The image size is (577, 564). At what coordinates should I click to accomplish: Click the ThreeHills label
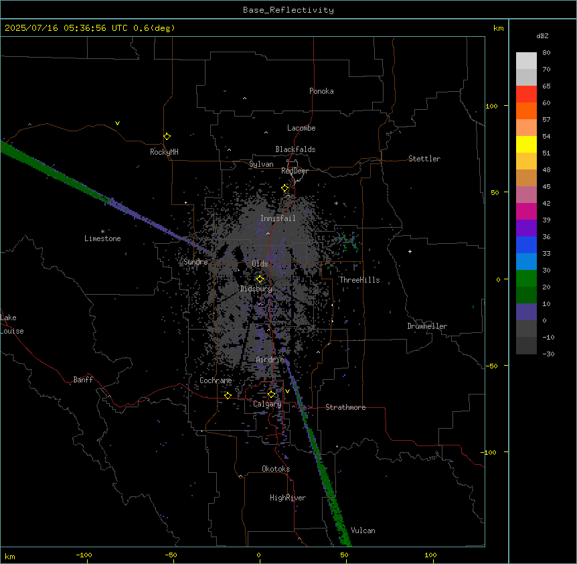359,280
